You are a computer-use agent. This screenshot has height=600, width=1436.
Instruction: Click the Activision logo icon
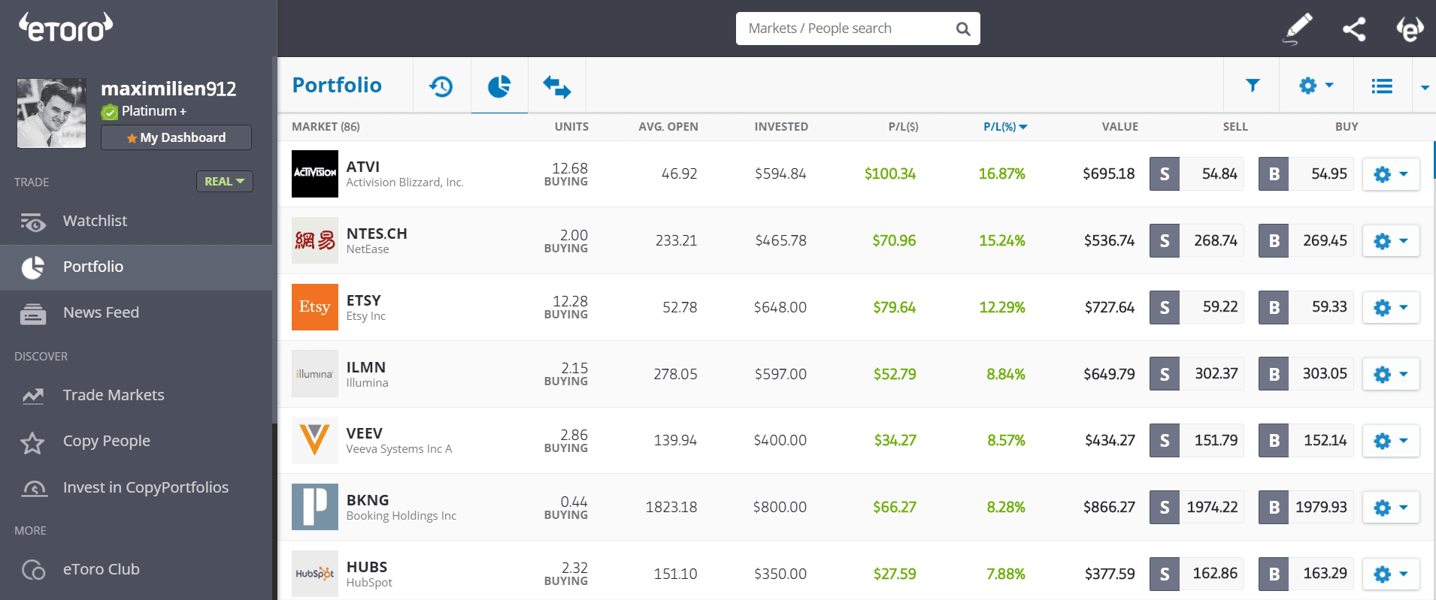315,173
